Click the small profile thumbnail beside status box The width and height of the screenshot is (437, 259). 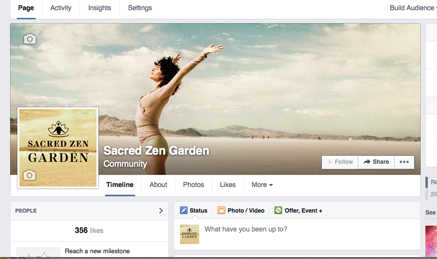click(189, 234)
